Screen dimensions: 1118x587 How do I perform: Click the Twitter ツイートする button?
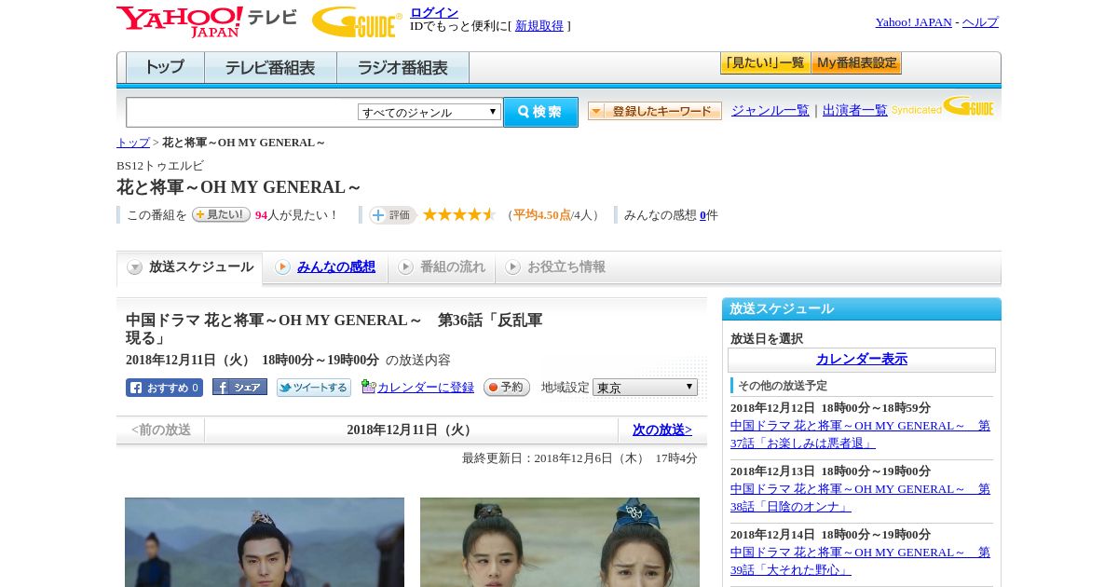point(314,388)
